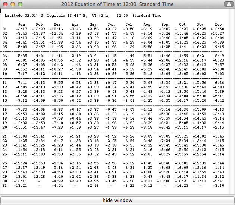
Task: Select the Oct column header
Action: [183, 24]
